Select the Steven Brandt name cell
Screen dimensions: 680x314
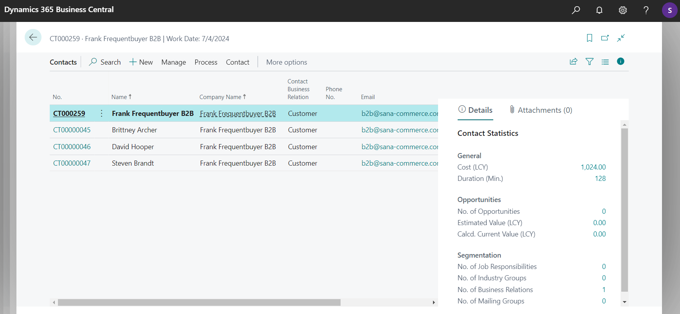[x=133, y=163]
